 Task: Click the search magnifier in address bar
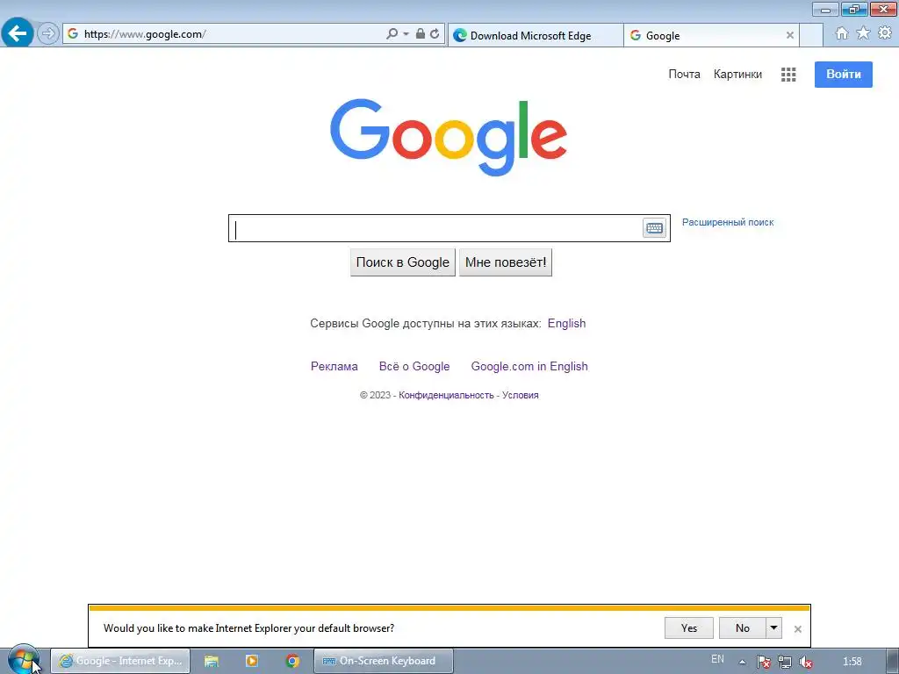392,34
